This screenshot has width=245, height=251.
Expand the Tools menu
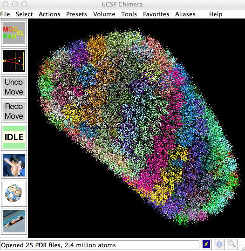click(x=129, y=14)
